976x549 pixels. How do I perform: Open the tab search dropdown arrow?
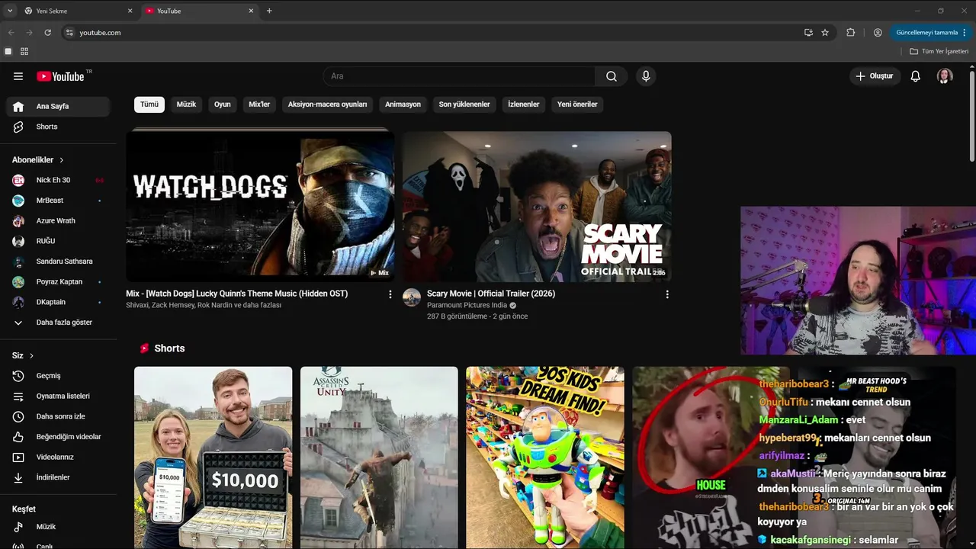pyautogui.click(x=10, y=11)
